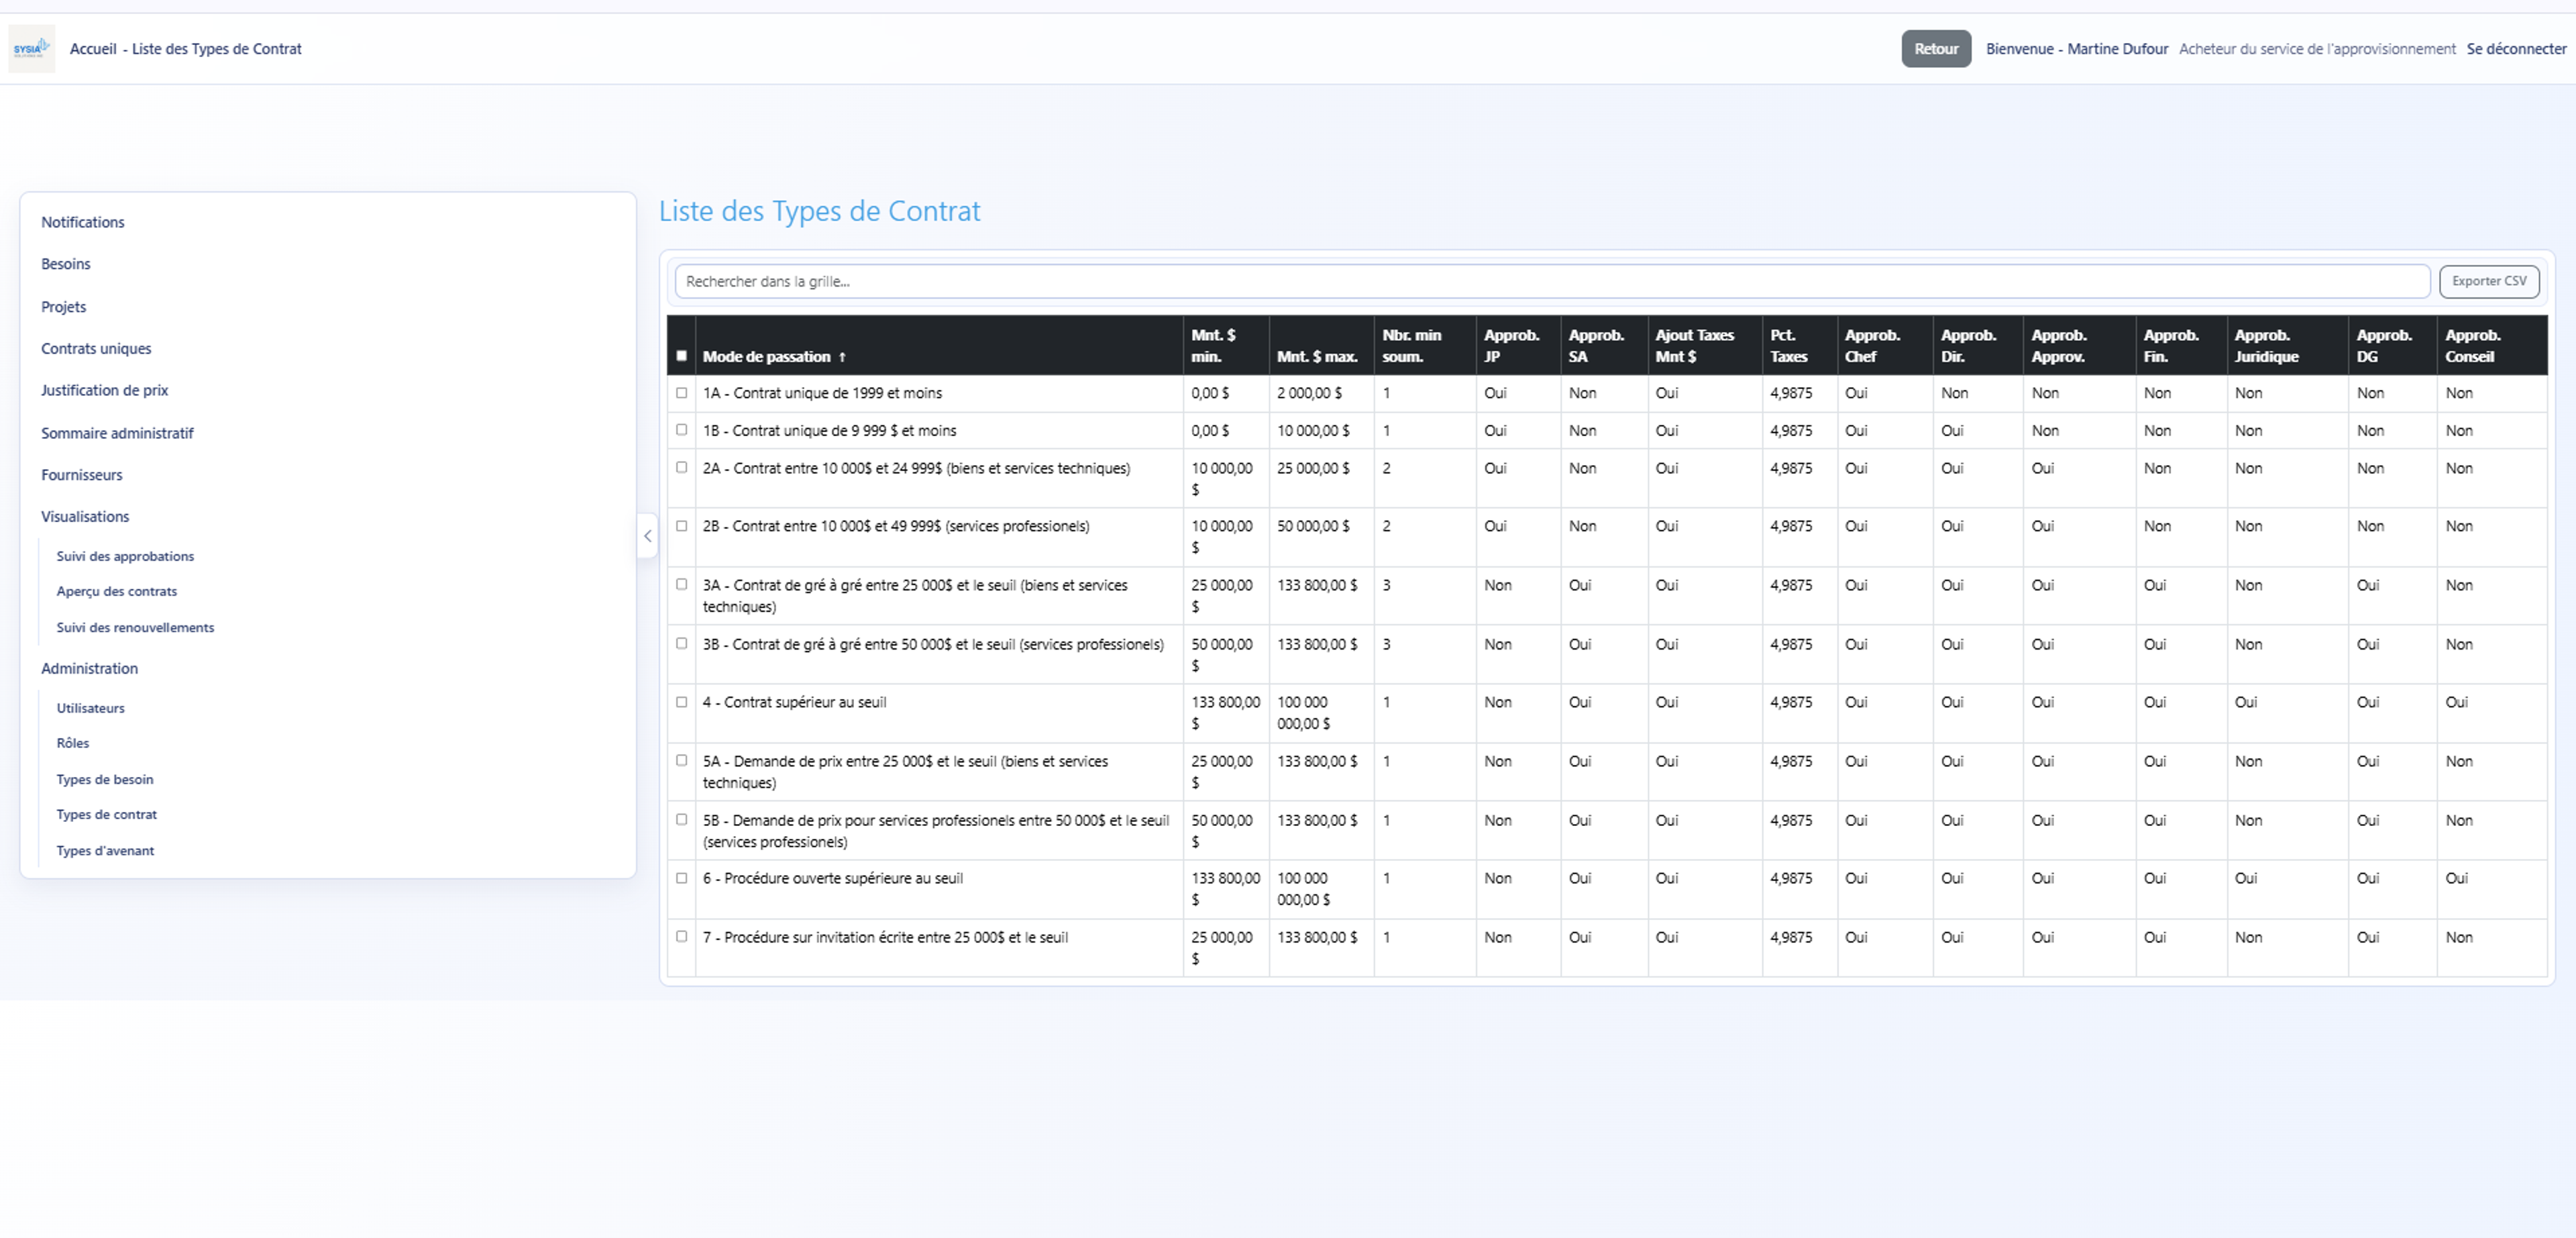
Task: Select the 2B contract row checkbox
Action: [x=681, y=526]
